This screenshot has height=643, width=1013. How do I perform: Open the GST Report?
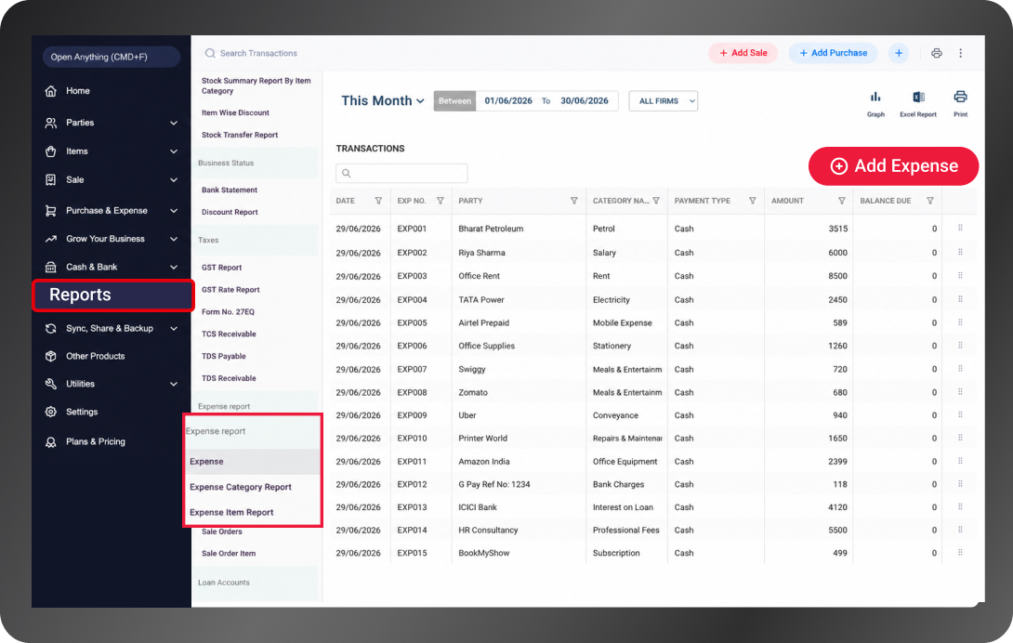click(x=221, y=268)
